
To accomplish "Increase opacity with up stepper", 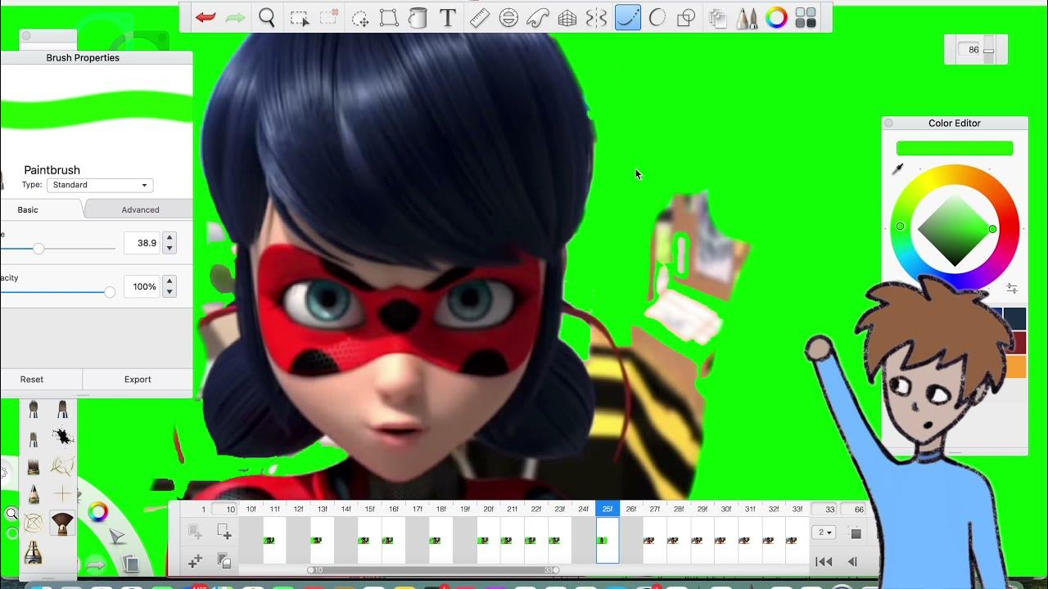I will click(169, 282).
